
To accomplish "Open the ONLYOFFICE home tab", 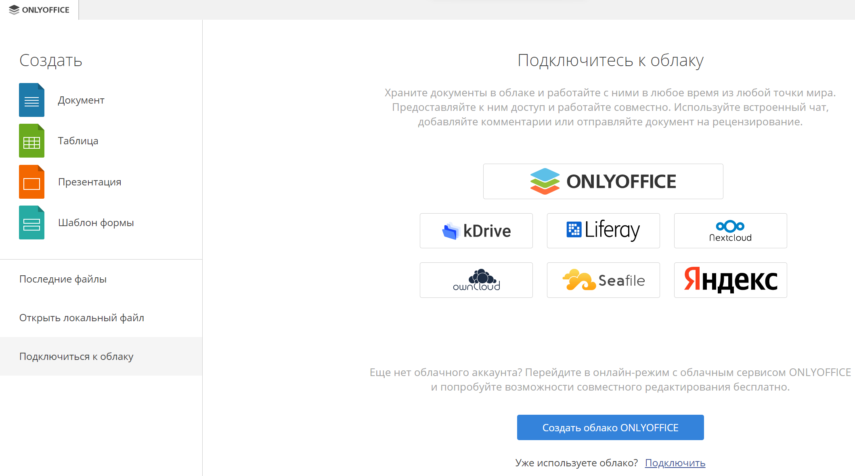I will (x=39, y=10).
